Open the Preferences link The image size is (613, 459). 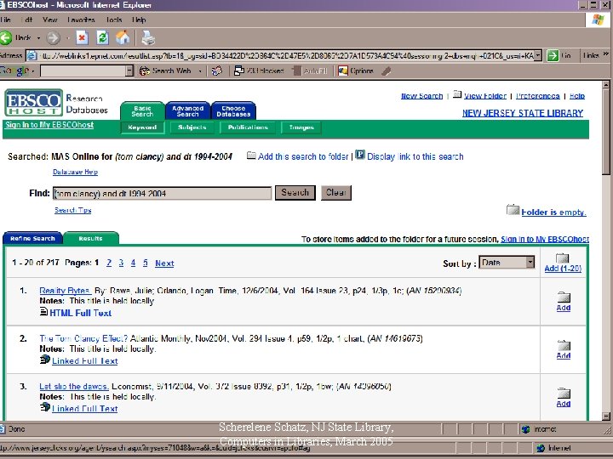(537, 95)
